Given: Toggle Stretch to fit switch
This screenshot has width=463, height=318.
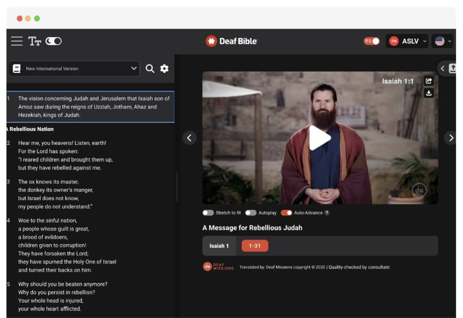Looking at the screenshot, I should (208, 213).
